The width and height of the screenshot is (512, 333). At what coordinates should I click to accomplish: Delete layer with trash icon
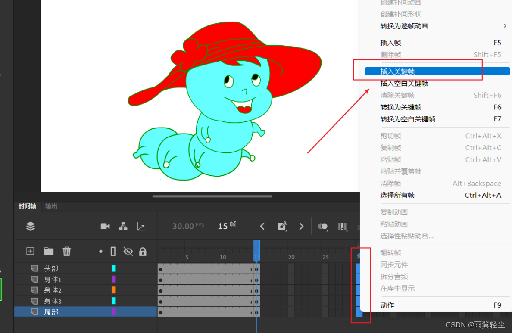tap(67, 252)
